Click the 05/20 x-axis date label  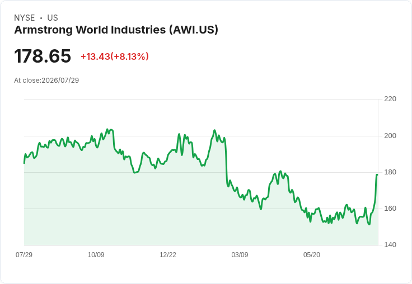coord(312,254)
